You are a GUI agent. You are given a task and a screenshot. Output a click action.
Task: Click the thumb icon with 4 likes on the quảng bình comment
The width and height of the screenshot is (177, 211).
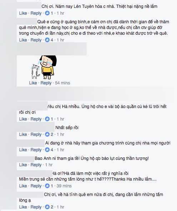(x=47, y=40)
